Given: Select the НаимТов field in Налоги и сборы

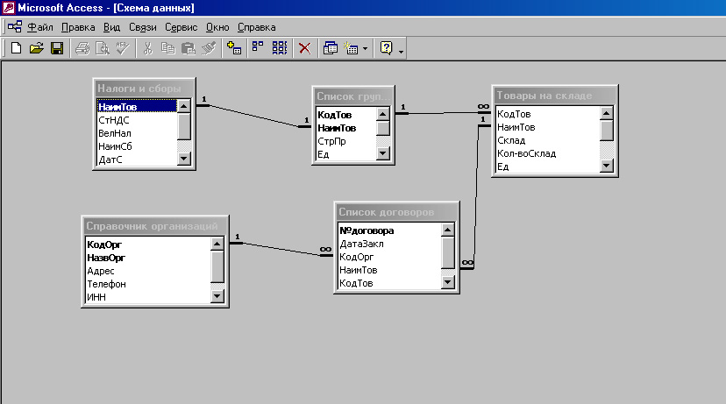Looking at the screenshot, I should (x=137, y=107).
